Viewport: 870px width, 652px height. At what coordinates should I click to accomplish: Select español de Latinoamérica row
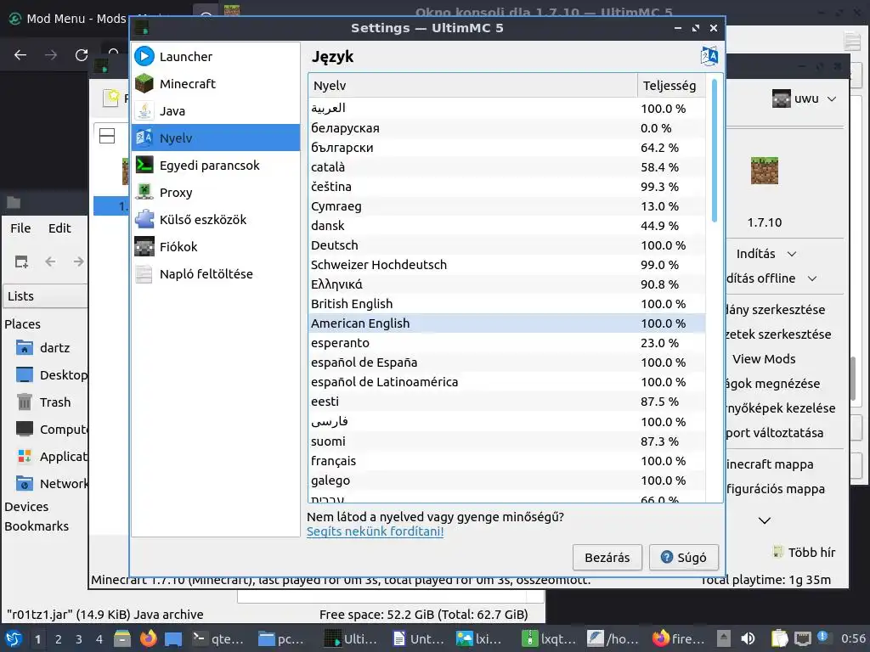[x=506, y=382]
